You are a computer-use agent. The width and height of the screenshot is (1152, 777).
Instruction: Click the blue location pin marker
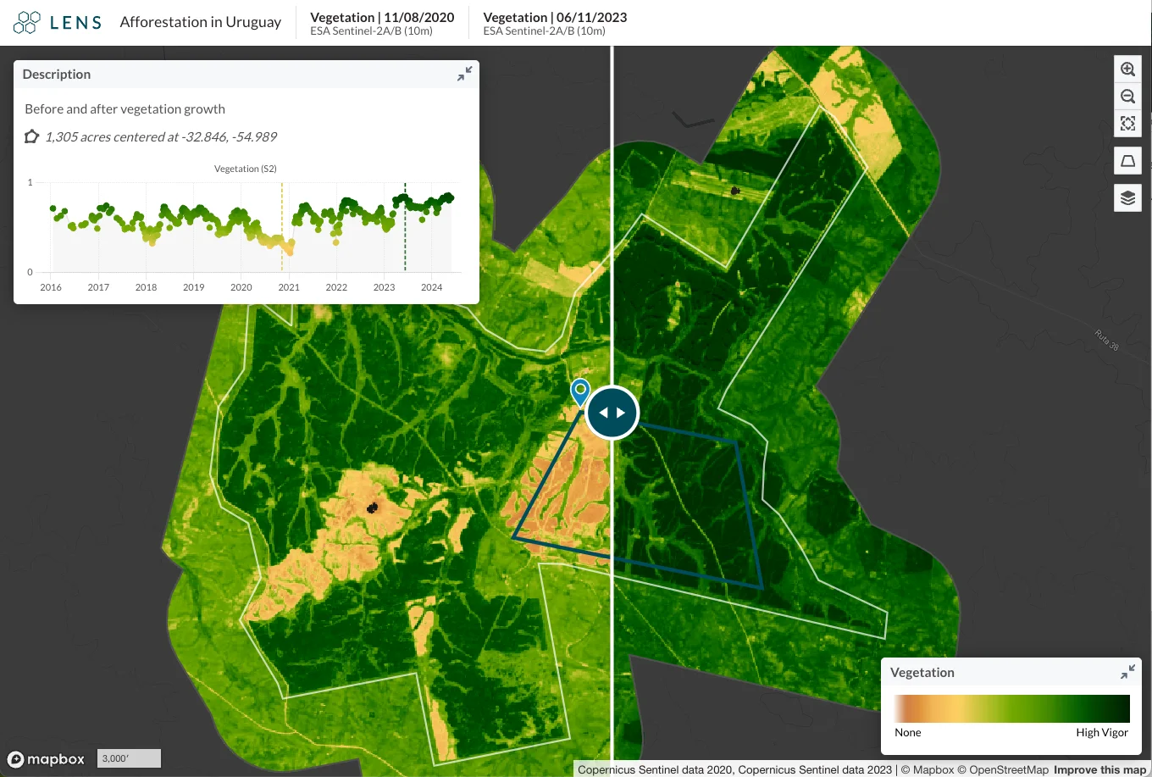point(580,392)
